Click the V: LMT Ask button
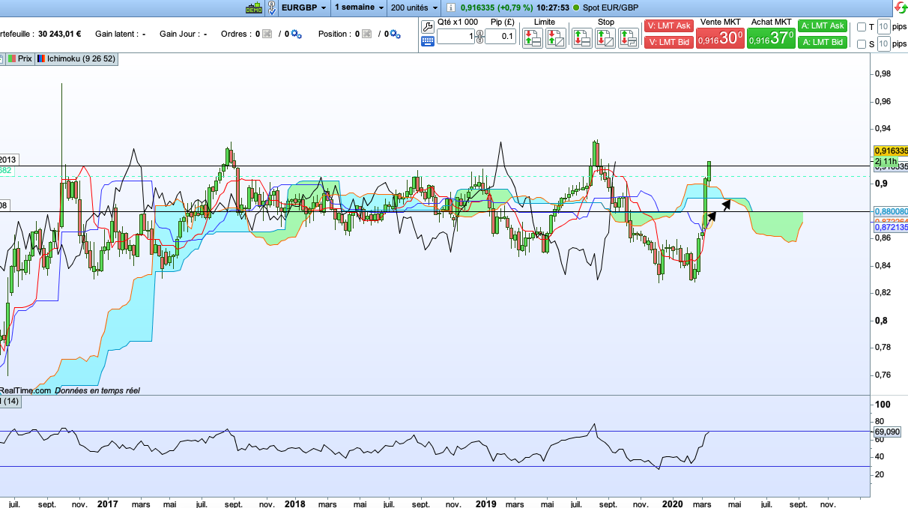 pos(668,26)
